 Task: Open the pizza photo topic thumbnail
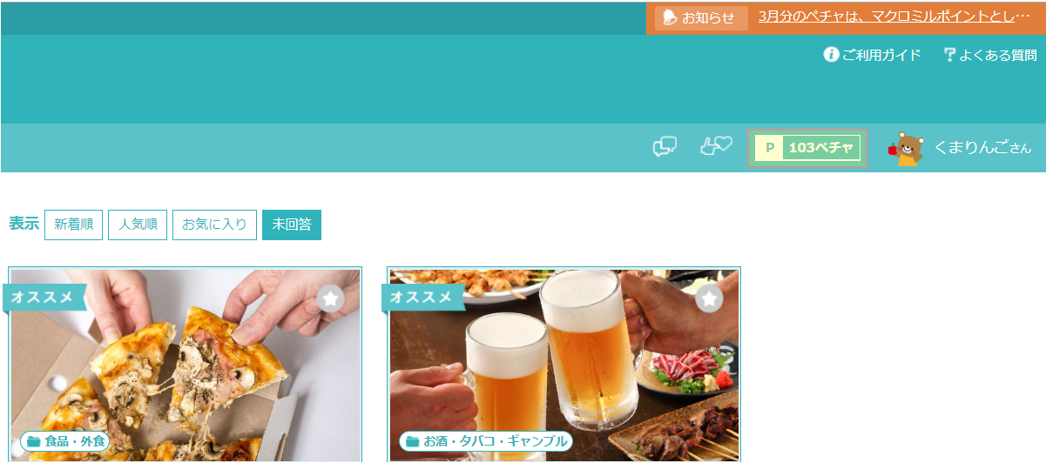186,365
